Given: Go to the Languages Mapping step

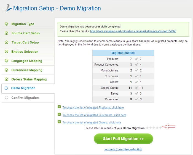Looking at the screenshot, I should click(27, 61).
